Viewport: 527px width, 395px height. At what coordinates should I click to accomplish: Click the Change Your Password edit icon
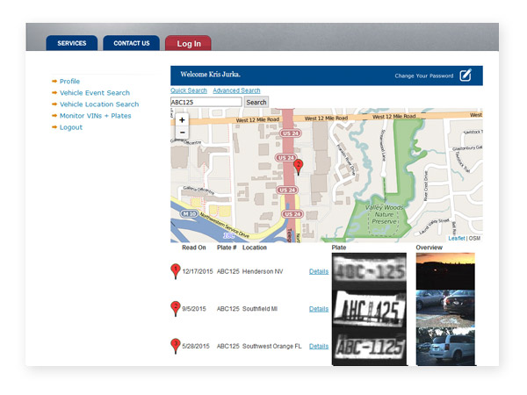(x=466, y=75)
